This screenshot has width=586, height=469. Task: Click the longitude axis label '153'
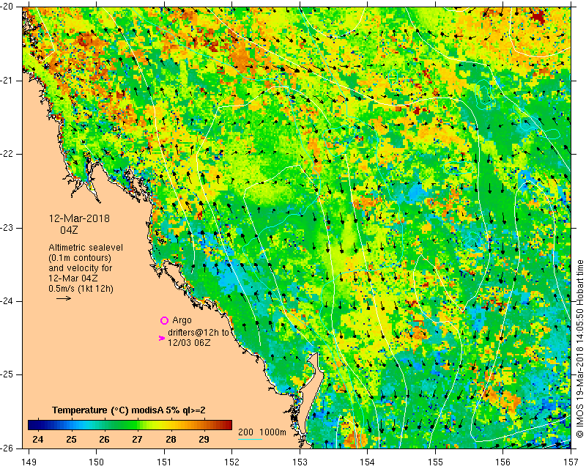(x=300, y=462)
